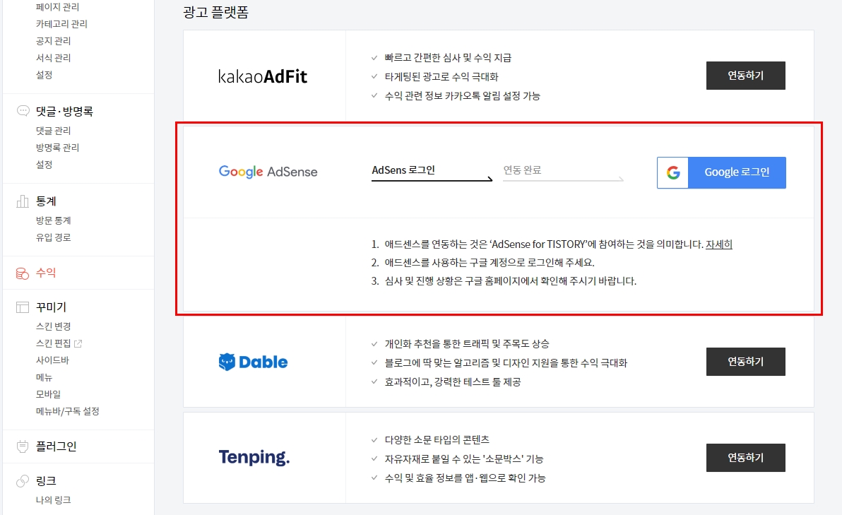Select the 댓글·방명록 section heading
This screenshot has height=515, width=842.
click(64, 111)
